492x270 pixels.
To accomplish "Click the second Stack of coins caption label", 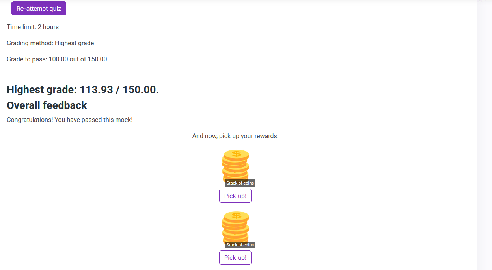I will 240,245.
